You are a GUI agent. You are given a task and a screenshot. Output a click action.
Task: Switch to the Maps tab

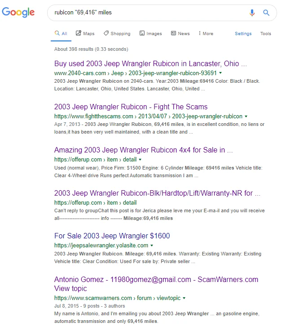point(85,33)
